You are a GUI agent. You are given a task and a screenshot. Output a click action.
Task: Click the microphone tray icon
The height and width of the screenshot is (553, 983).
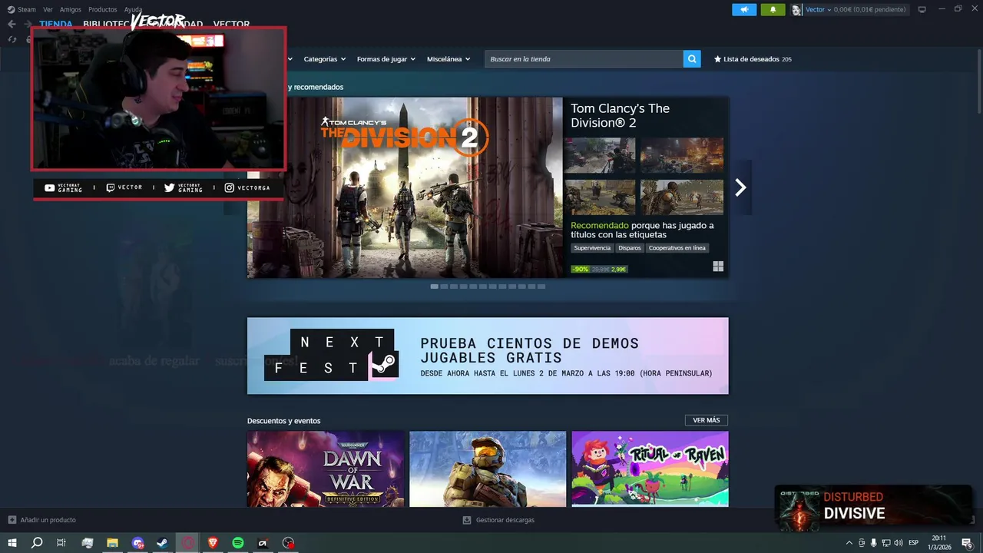[873, 543]
